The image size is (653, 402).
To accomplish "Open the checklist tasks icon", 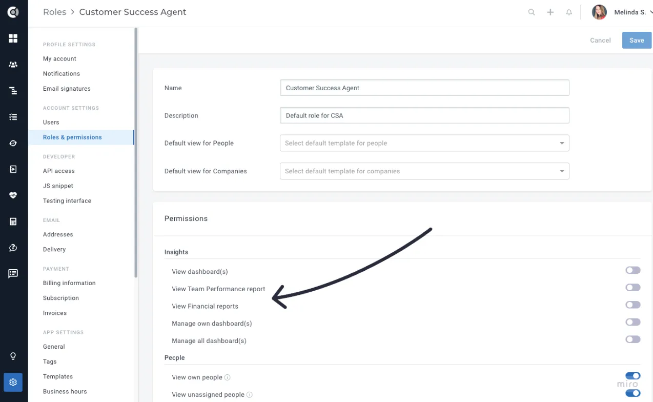I will tap(13, 117).
